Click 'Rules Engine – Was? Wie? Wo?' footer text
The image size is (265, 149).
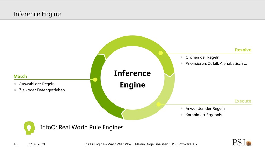click(108, 144)
